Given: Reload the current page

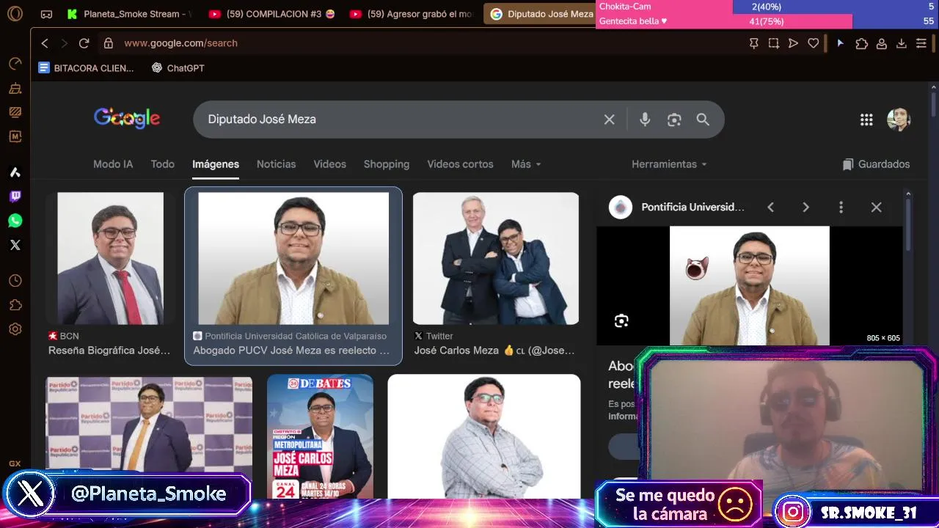Looking at the screenshot, I should pyautogui.click(x=84, y=43).
